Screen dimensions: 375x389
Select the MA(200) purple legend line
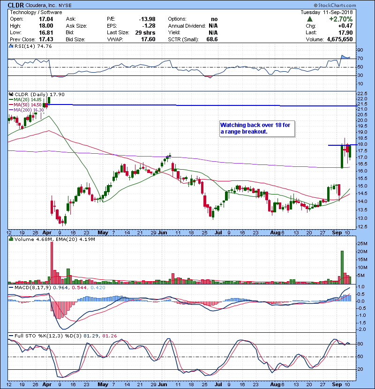coord(11,110)
